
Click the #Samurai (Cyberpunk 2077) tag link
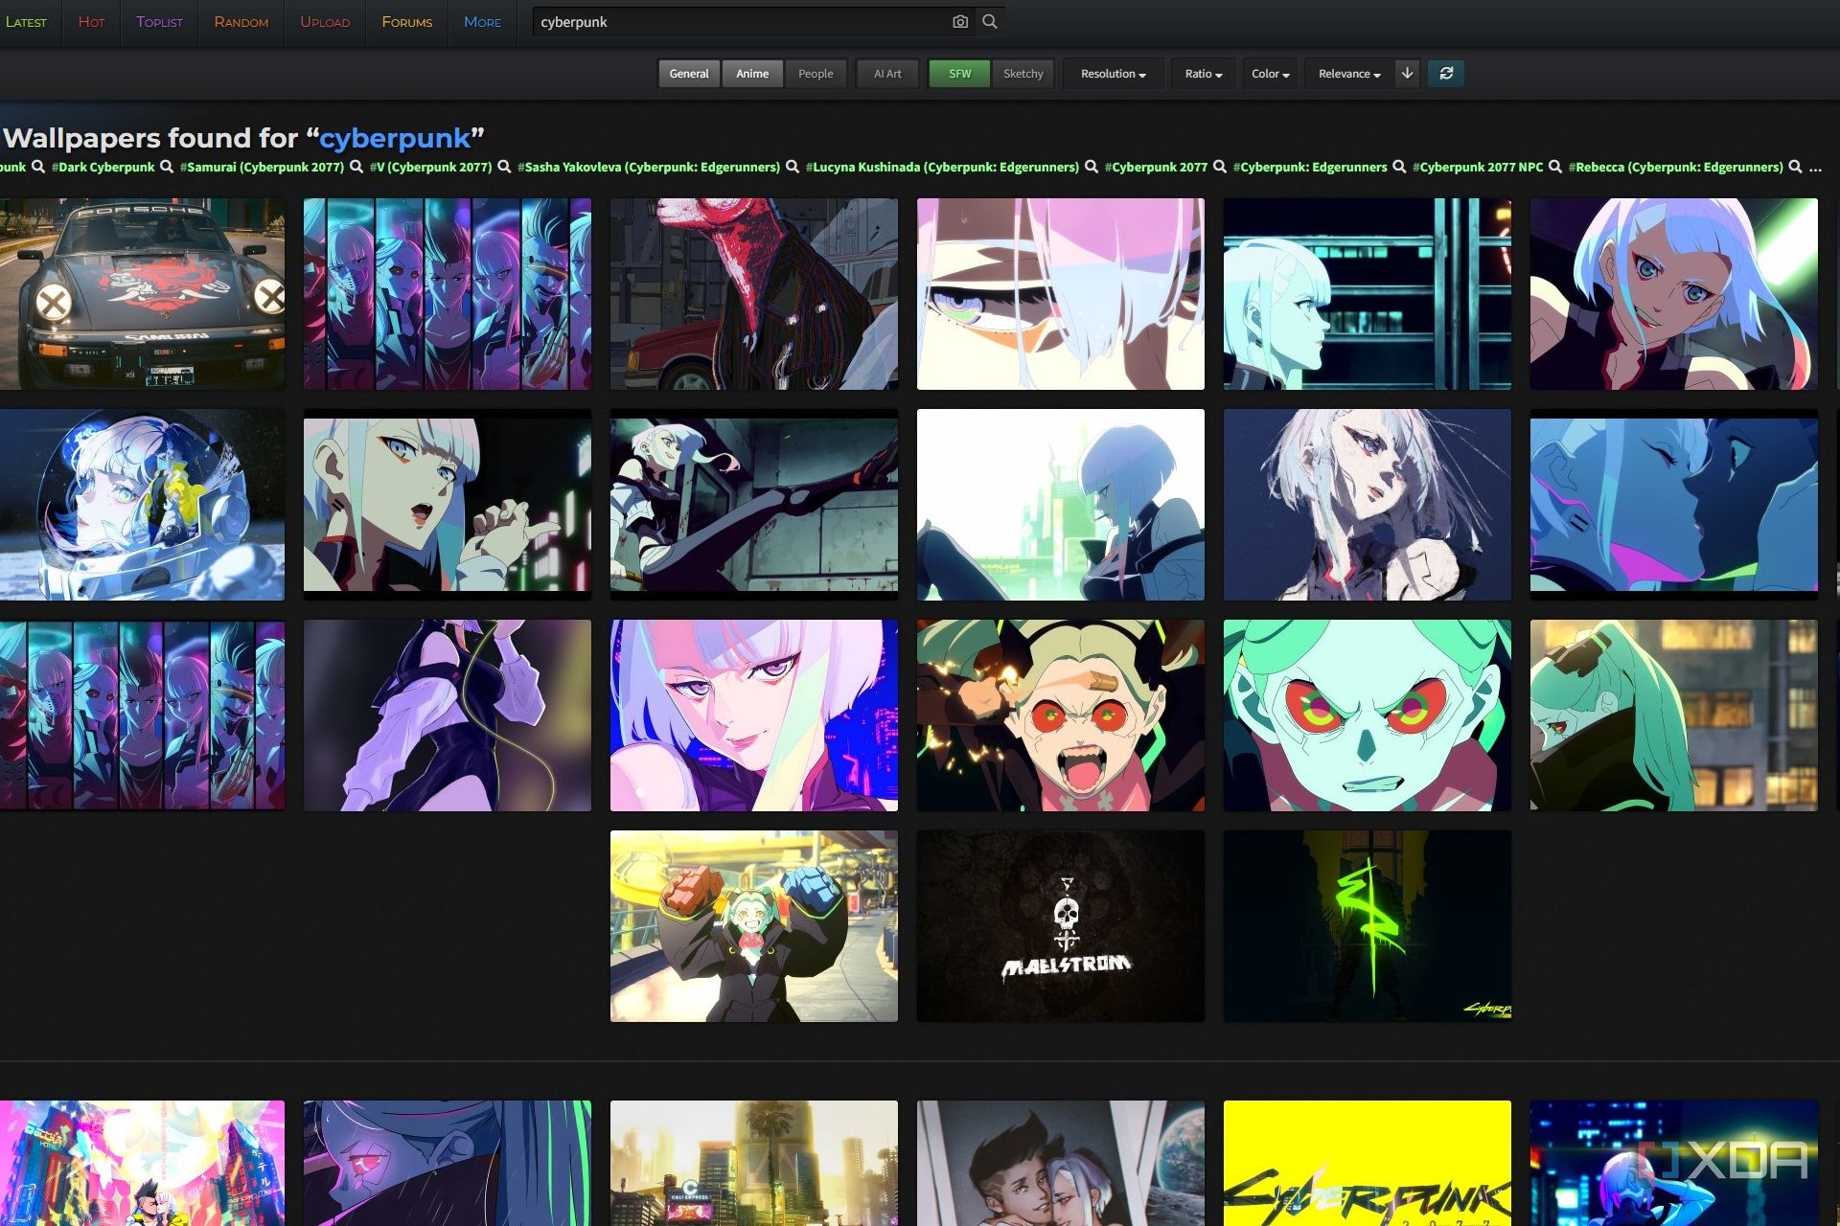point(262,167)
